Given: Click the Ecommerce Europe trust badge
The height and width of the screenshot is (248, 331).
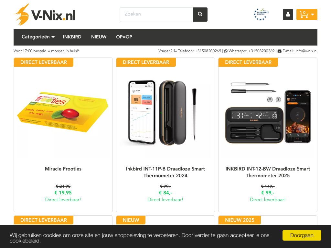Looking at the screenshot, I should pyautogui.click(x=261, y=14).
